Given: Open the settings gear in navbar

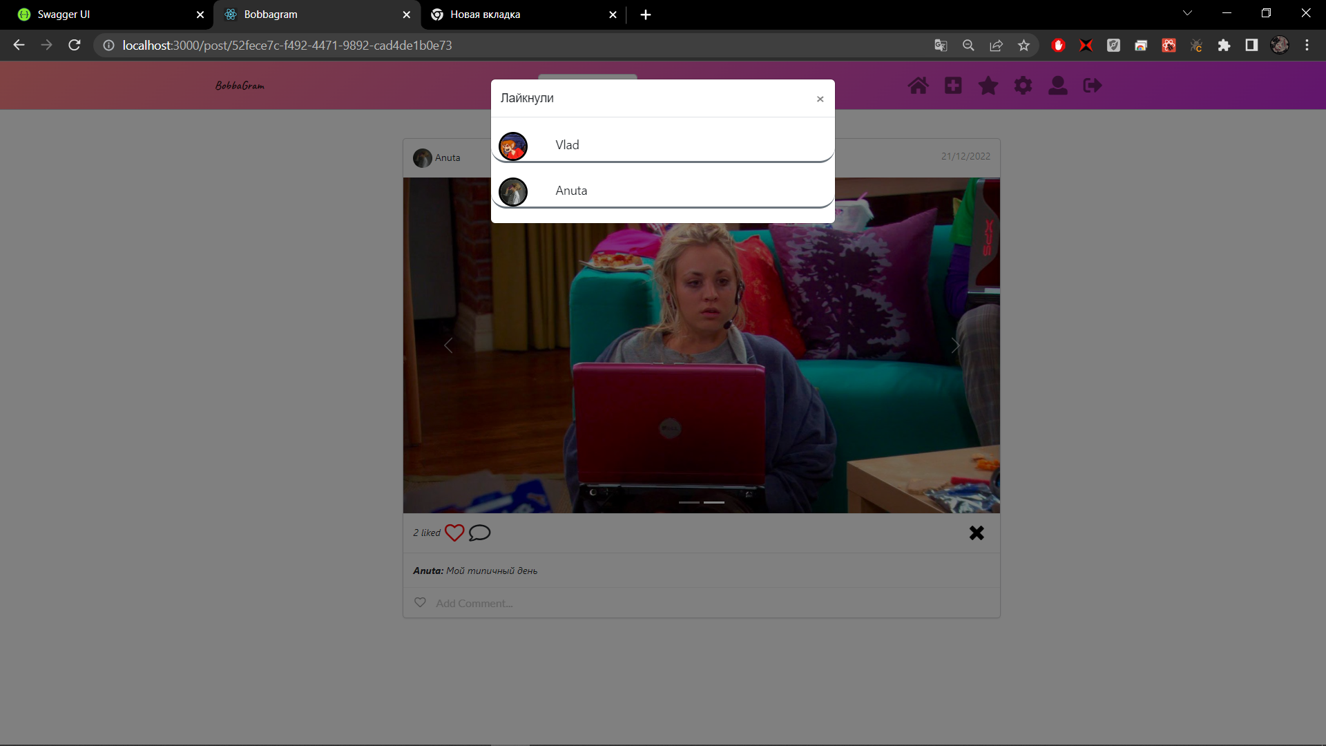Looking at the screenshot, I should click(x=1023, y=86).
